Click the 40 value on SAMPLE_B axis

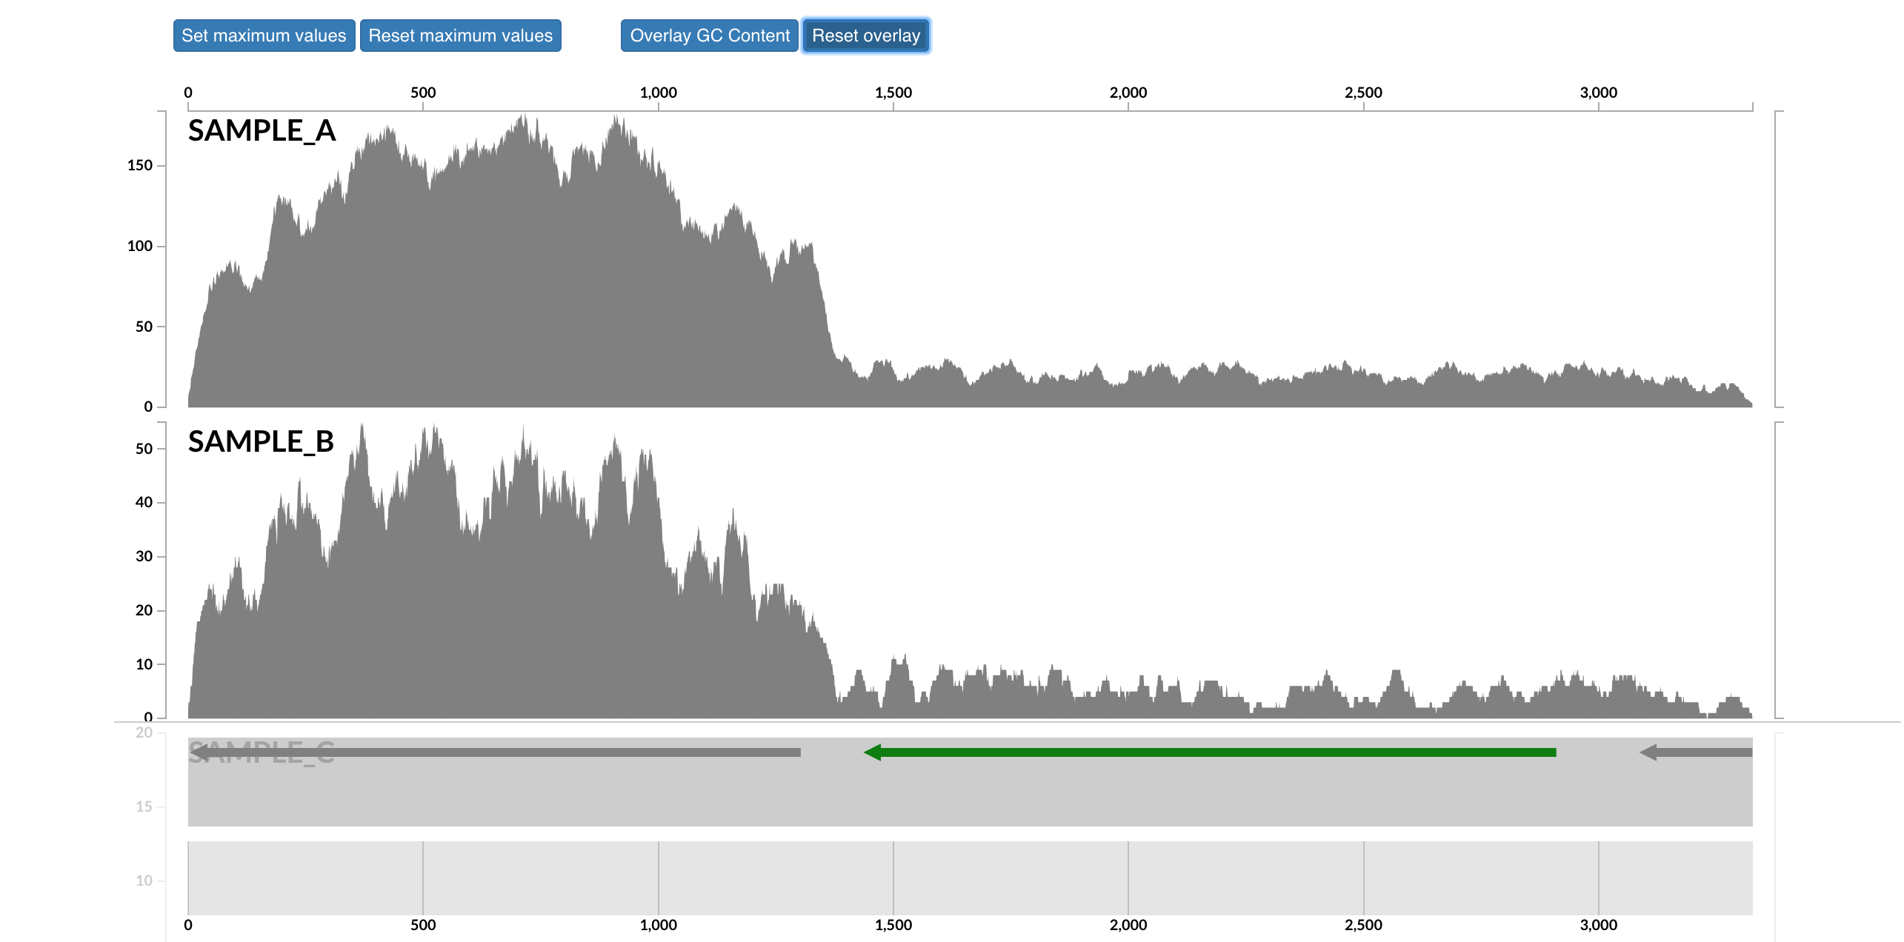[144, 502]
